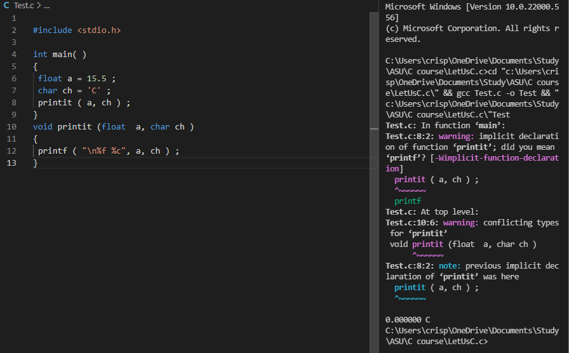The height and width of the screenshot is (353, 569).
Task: Click the value 15.5 on line 6
Action: point(97,78)
